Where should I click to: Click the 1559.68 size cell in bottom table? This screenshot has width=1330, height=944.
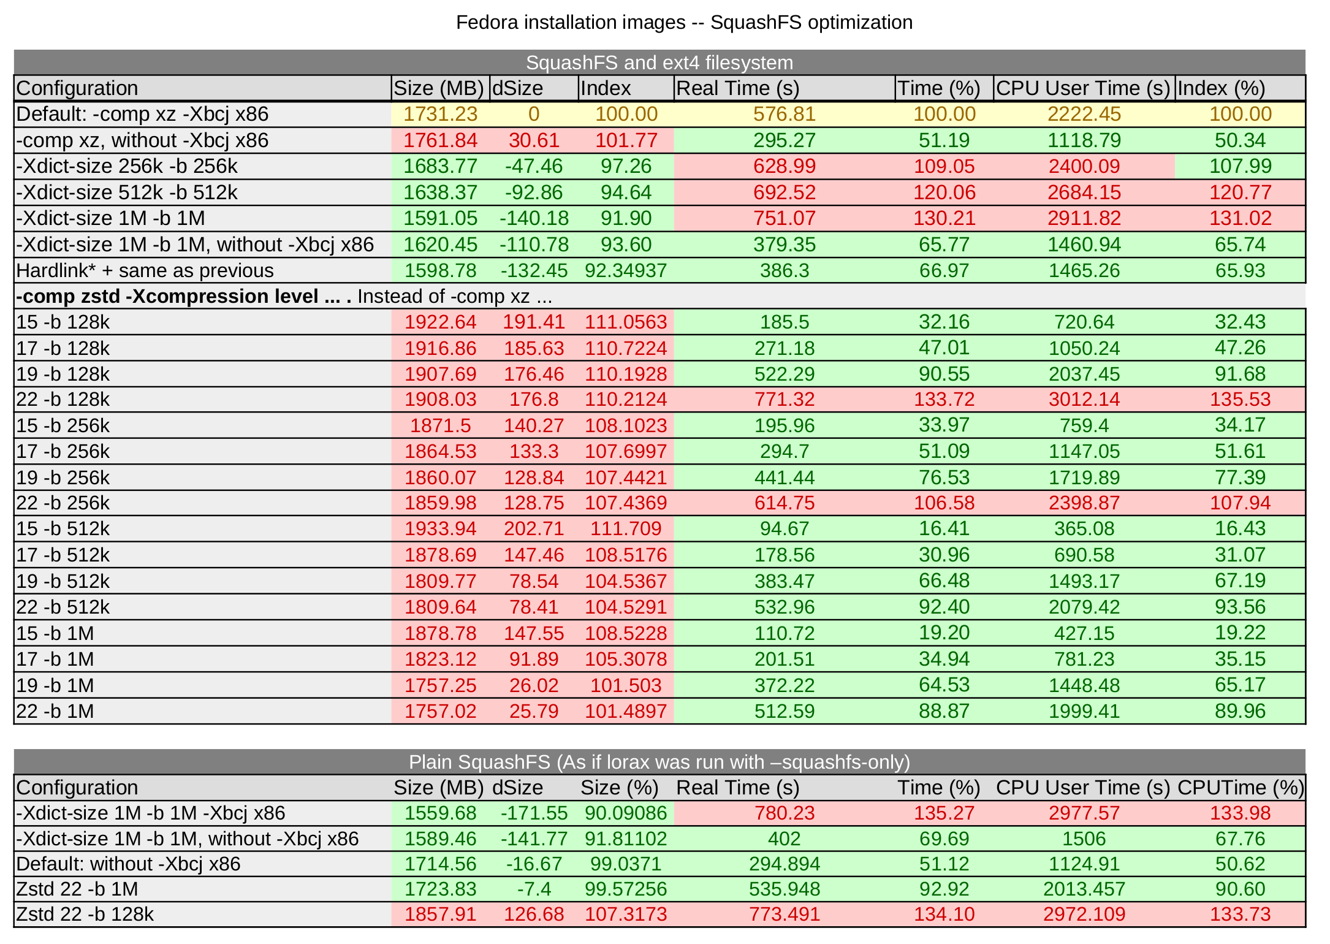point(440,813)
